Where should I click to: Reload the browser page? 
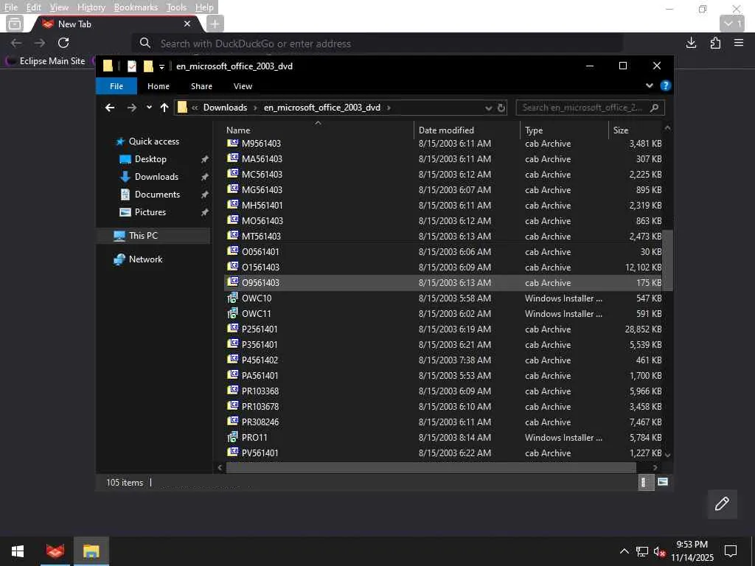click(x=63, y=43)
